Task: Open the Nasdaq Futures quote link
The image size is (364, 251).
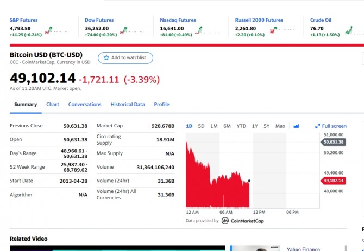Action: (x=178, y=20)
